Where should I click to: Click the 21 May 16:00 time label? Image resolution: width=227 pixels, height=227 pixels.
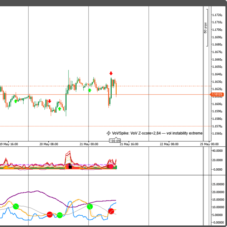point(129,144)
